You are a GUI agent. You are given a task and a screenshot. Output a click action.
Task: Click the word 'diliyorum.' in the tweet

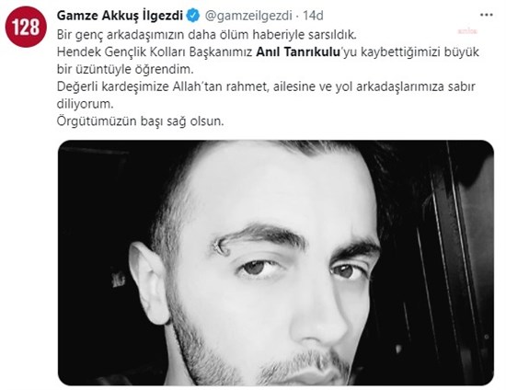click(86, 104)
